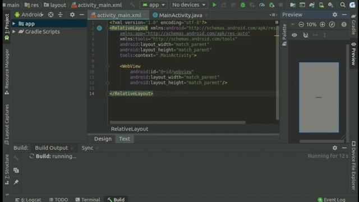Run the app with green play button
359x202 pixels.
pyautogui.click(x=214, y=5)
